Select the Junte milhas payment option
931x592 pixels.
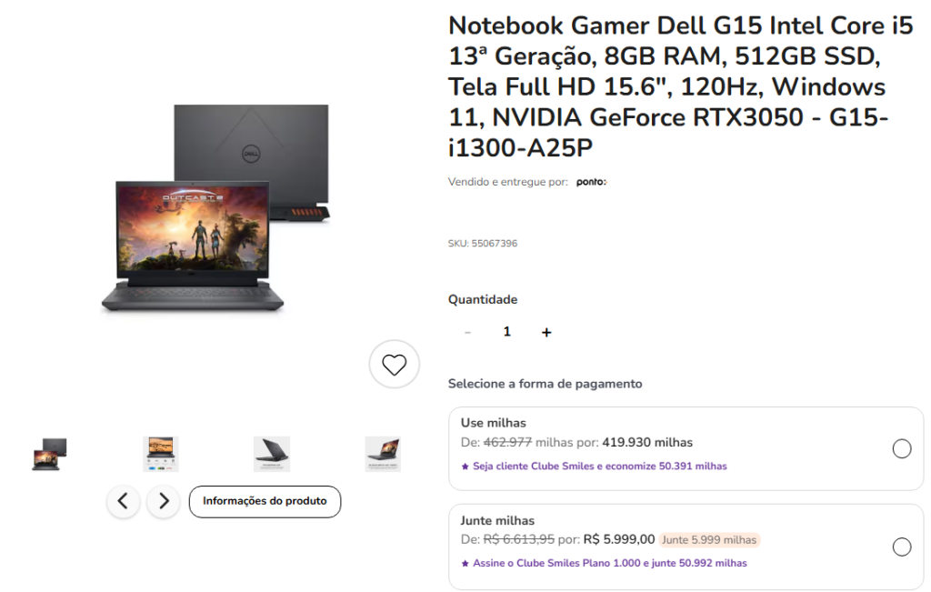pos(901,547)
